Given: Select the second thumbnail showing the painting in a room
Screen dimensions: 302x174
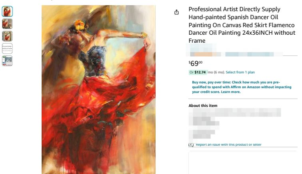Looking at the screenshot, I should (7, 24).
